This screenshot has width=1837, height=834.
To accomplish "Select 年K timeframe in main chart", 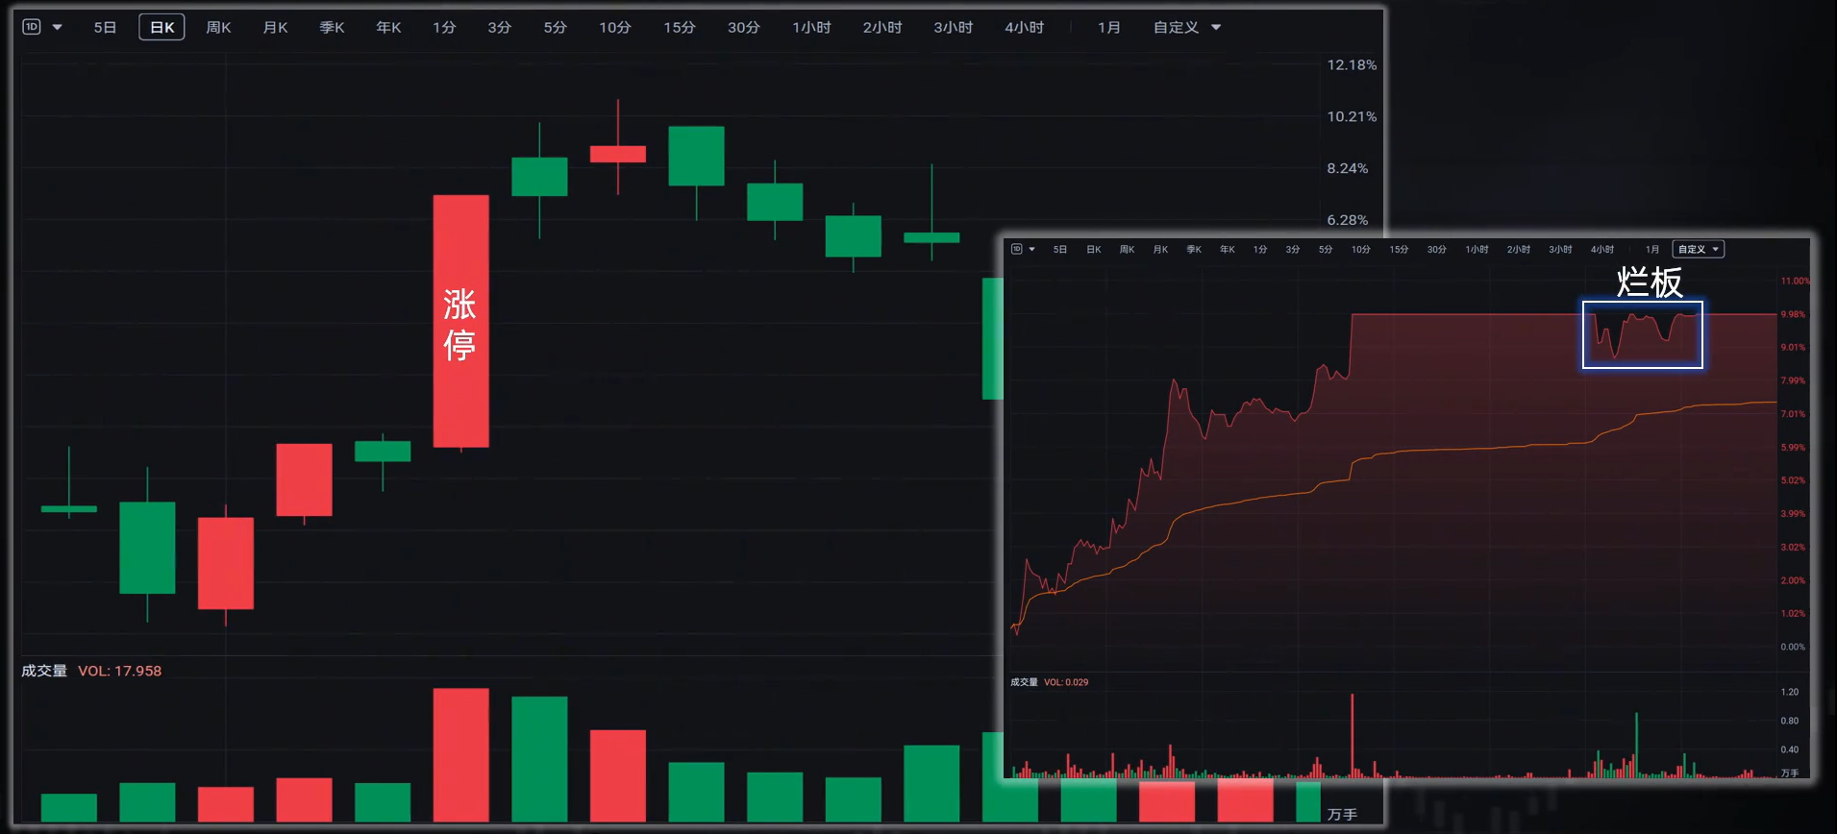I will click(x=388, y=27).
